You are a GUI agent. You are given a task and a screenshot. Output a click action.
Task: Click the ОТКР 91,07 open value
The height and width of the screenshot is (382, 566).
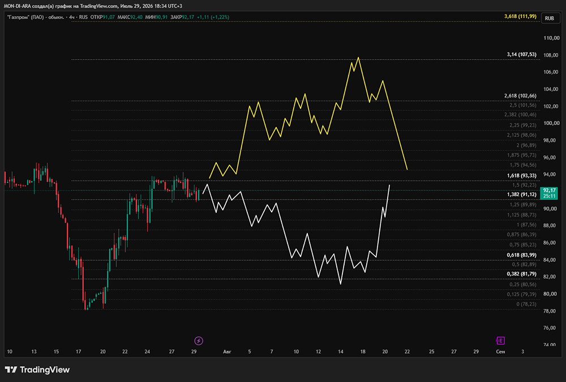coord(102,17)
